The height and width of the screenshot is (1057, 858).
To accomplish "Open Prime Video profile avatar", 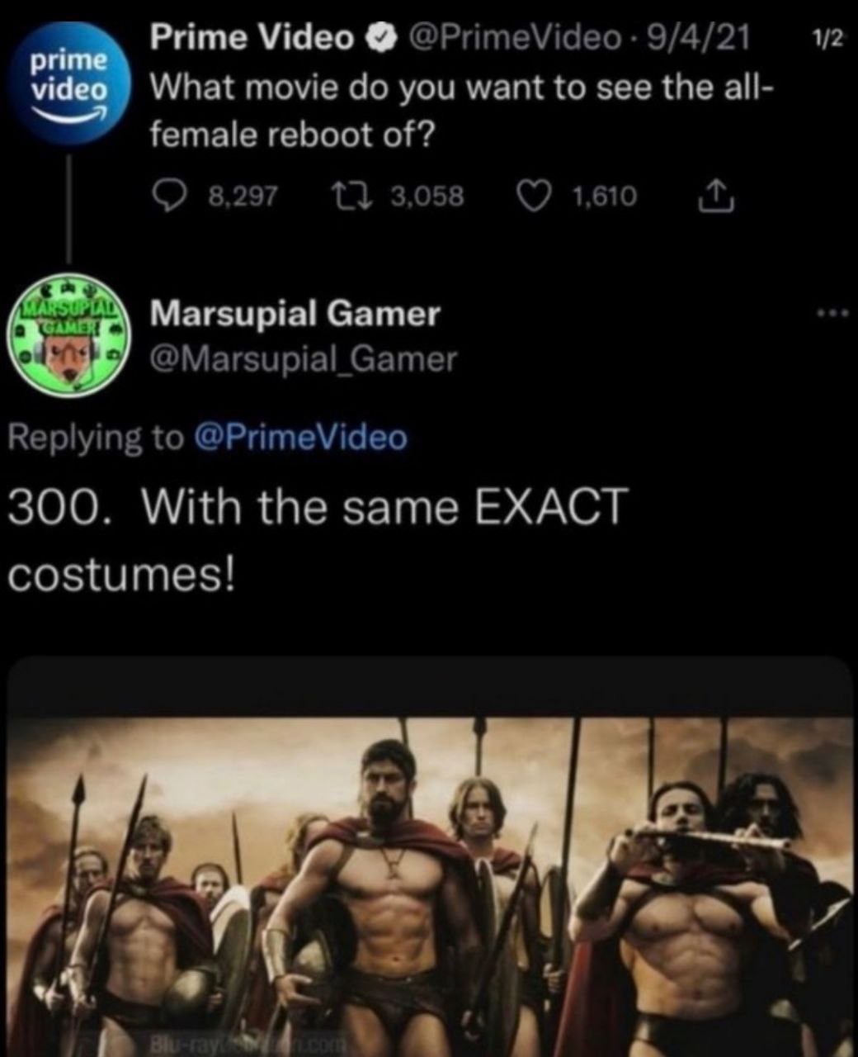I will [x=69, y=85].
